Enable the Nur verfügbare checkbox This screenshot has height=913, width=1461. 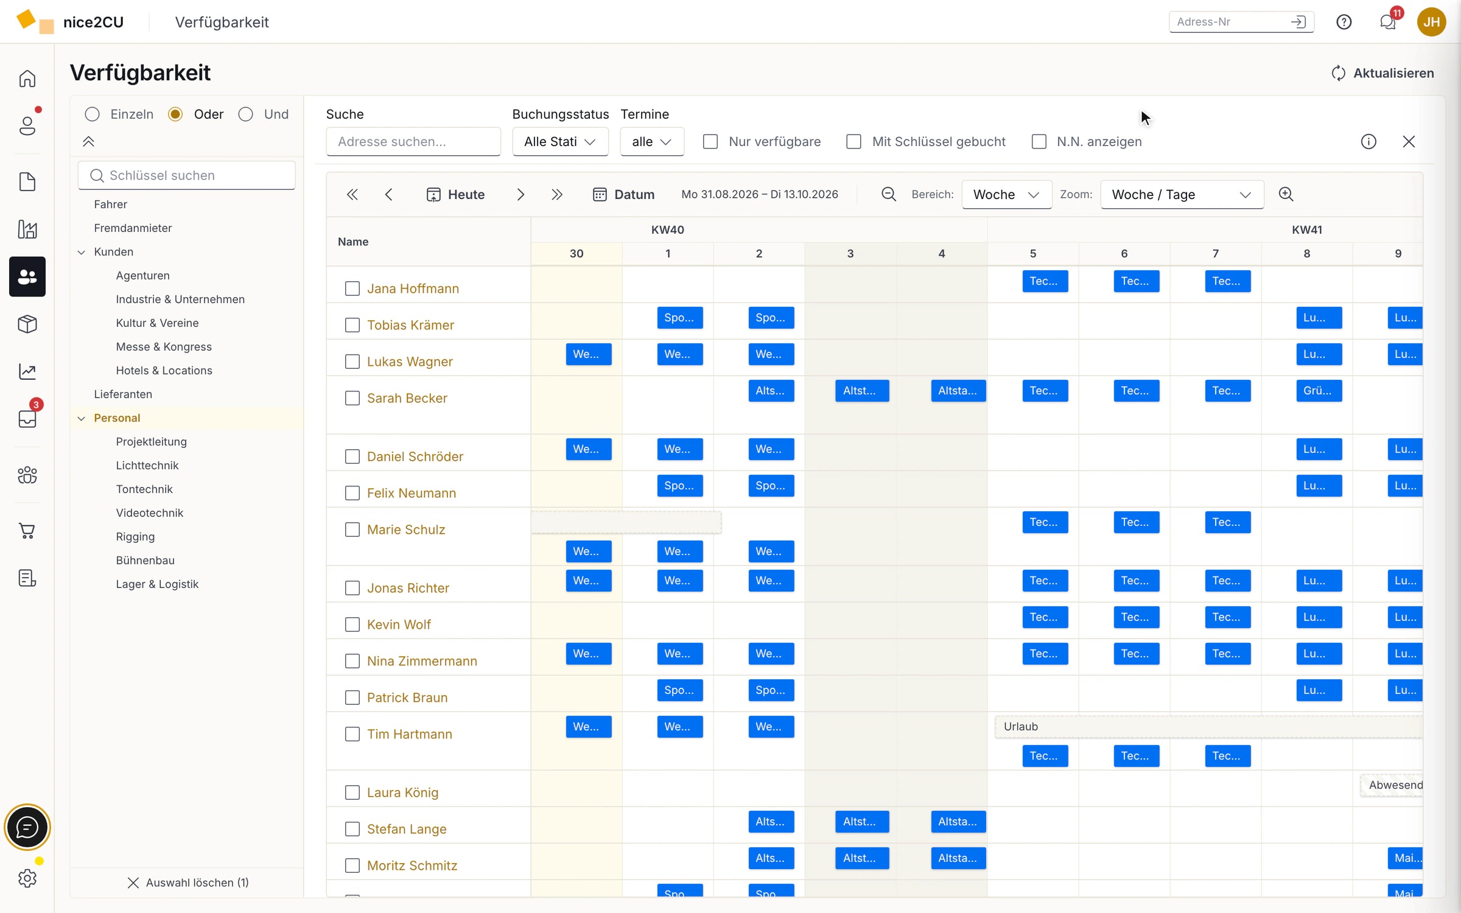(710, 142)
